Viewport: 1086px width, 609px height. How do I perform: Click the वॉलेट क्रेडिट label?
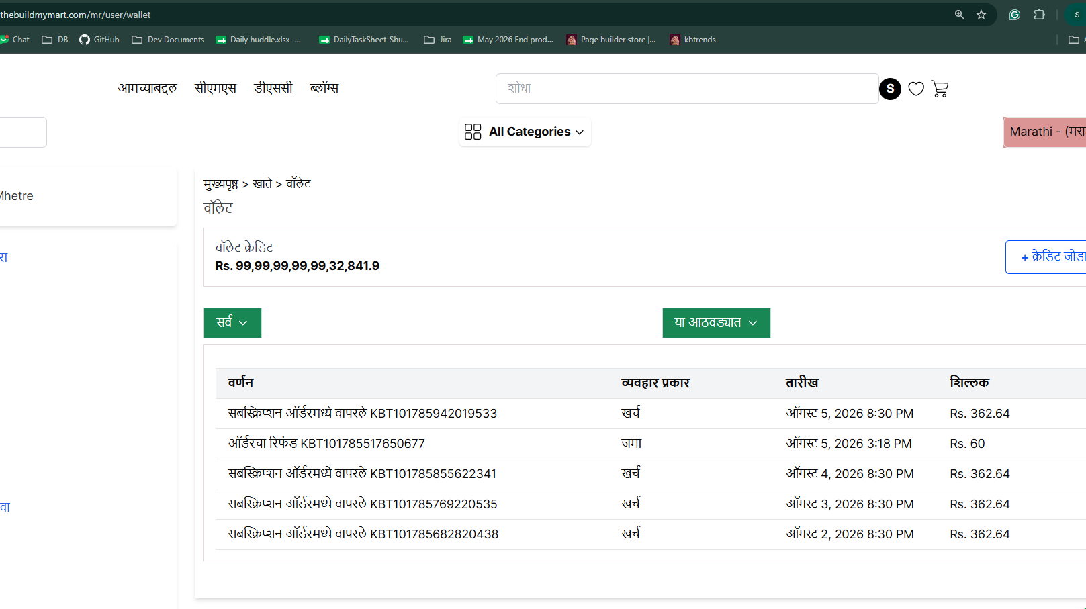(x=244, y=248)
